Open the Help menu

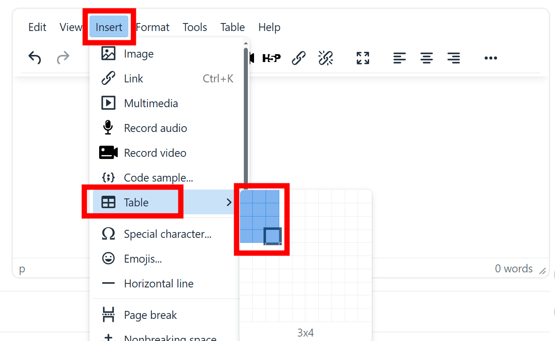coord(269,27)
